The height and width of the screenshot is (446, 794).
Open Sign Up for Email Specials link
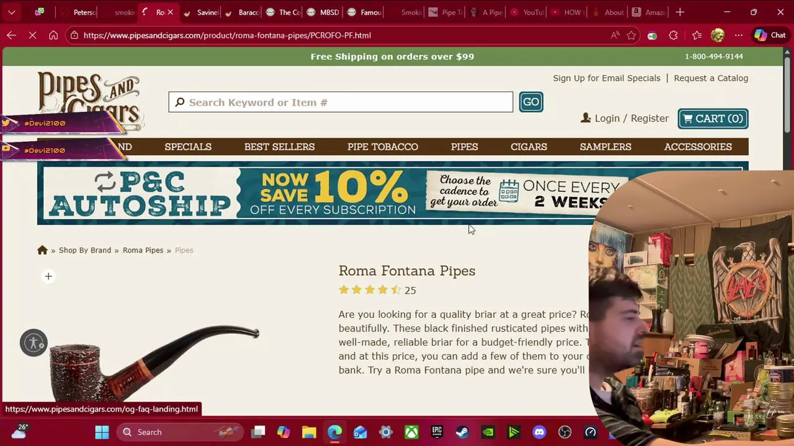pyautogui.click(x=607, y=78)
